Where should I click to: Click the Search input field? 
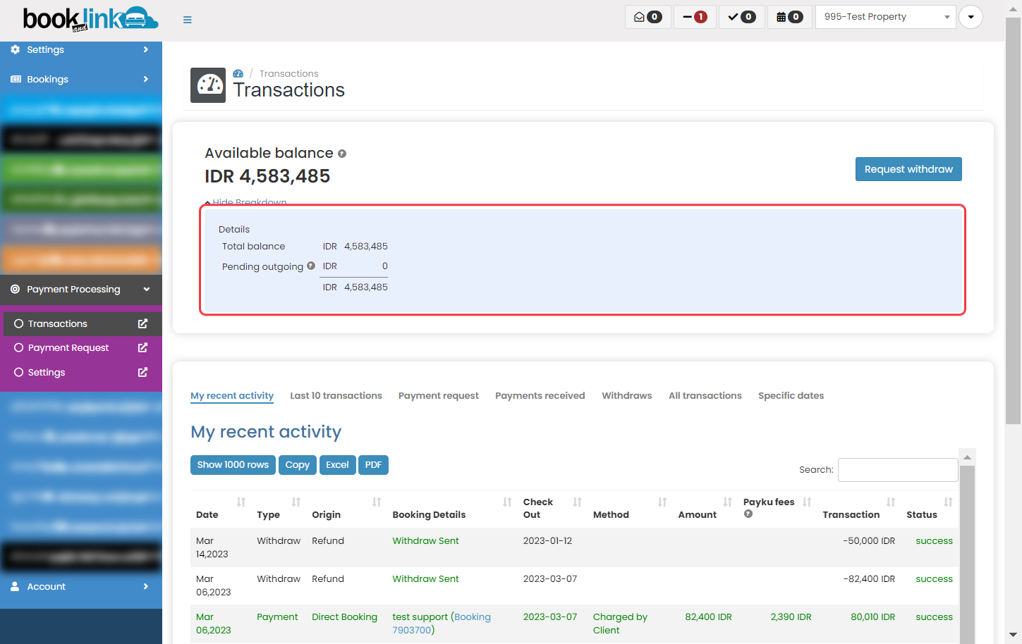pyautogui.click(x=898, y=470)
